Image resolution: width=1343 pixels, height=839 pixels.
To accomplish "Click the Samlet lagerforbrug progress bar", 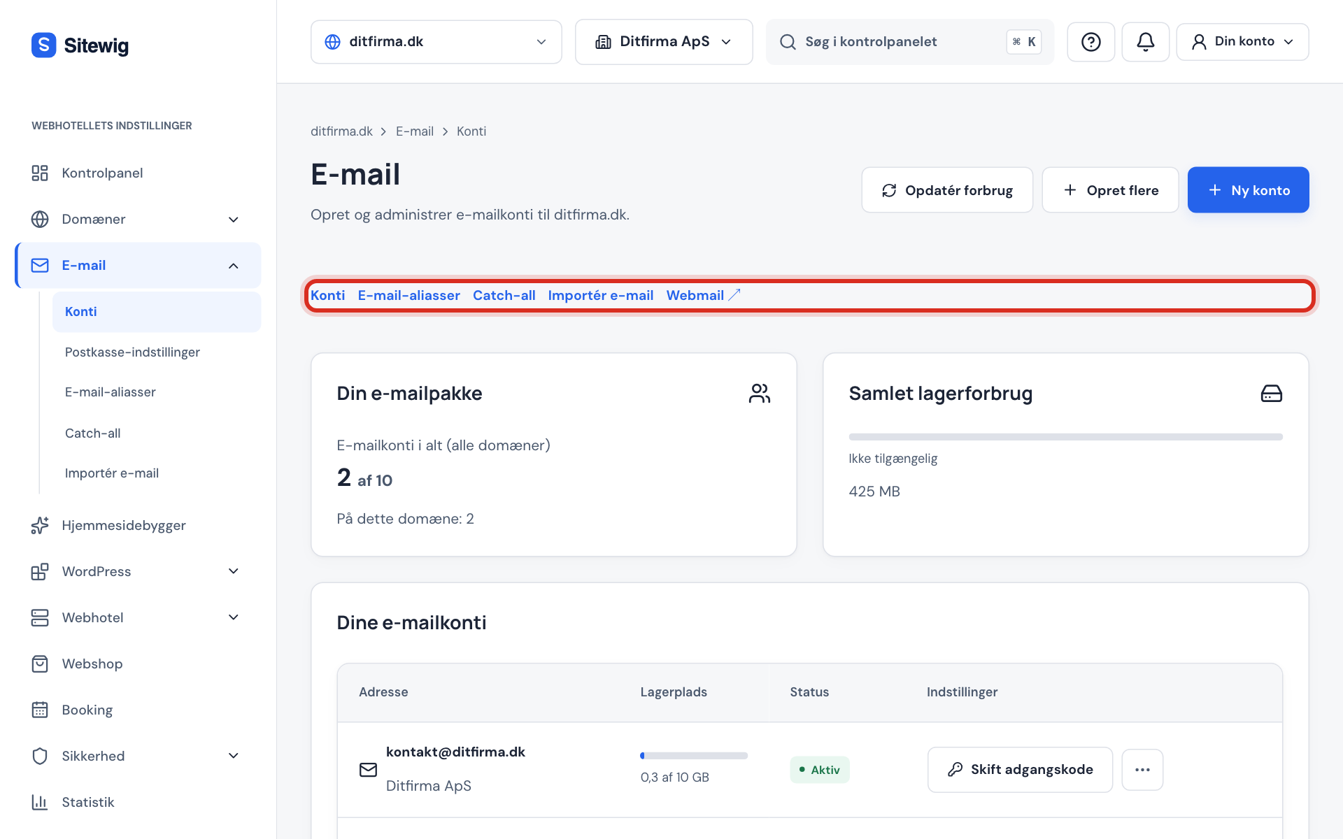I will [1065, 437].
